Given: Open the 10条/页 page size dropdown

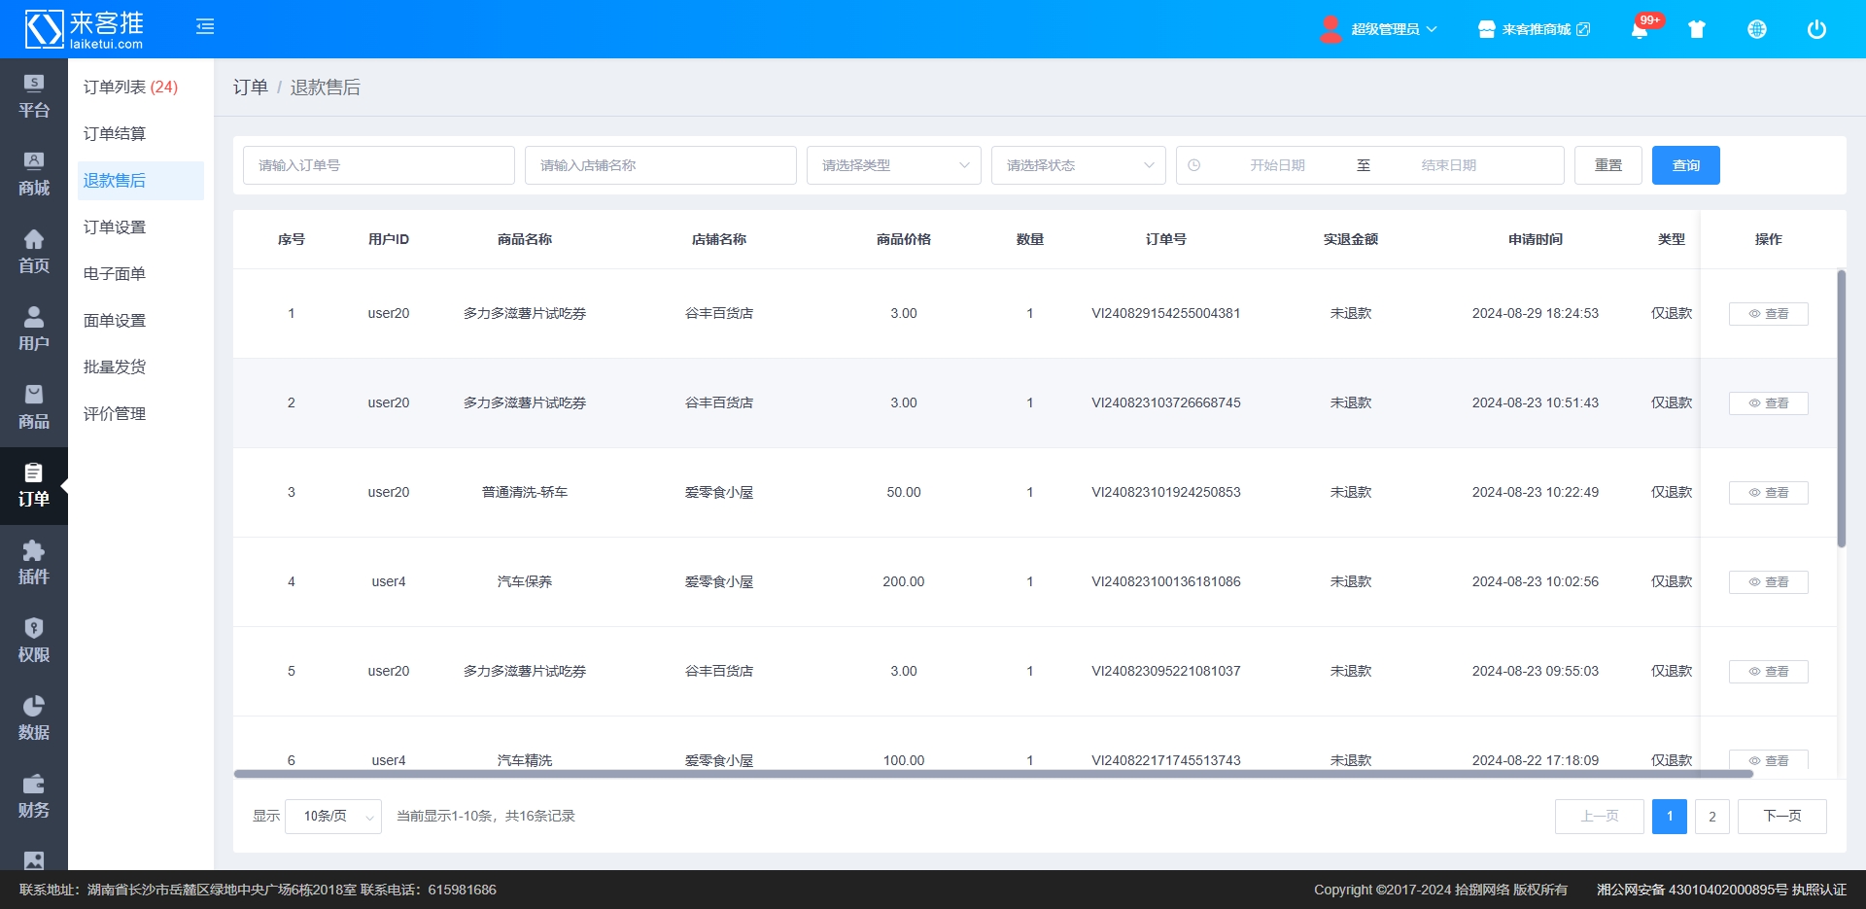Looking at the screenshot, I should [x=333, y=817].
